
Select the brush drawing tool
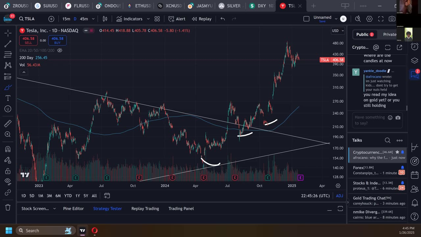point(8,87)
